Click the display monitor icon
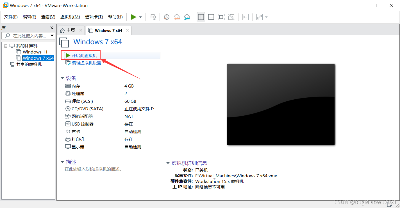This screenshot has height=208, width=400. pyautogui.click(x=68, y=147)
